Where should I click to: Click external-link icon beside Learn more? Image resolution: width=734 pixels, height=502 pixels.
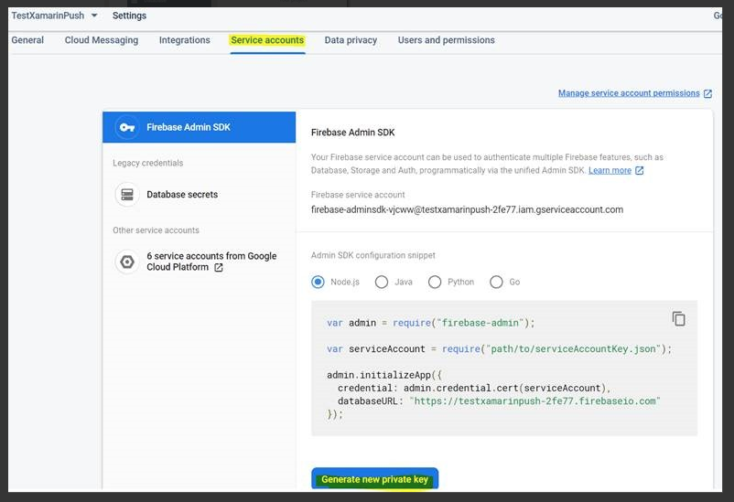click(640, 171)
